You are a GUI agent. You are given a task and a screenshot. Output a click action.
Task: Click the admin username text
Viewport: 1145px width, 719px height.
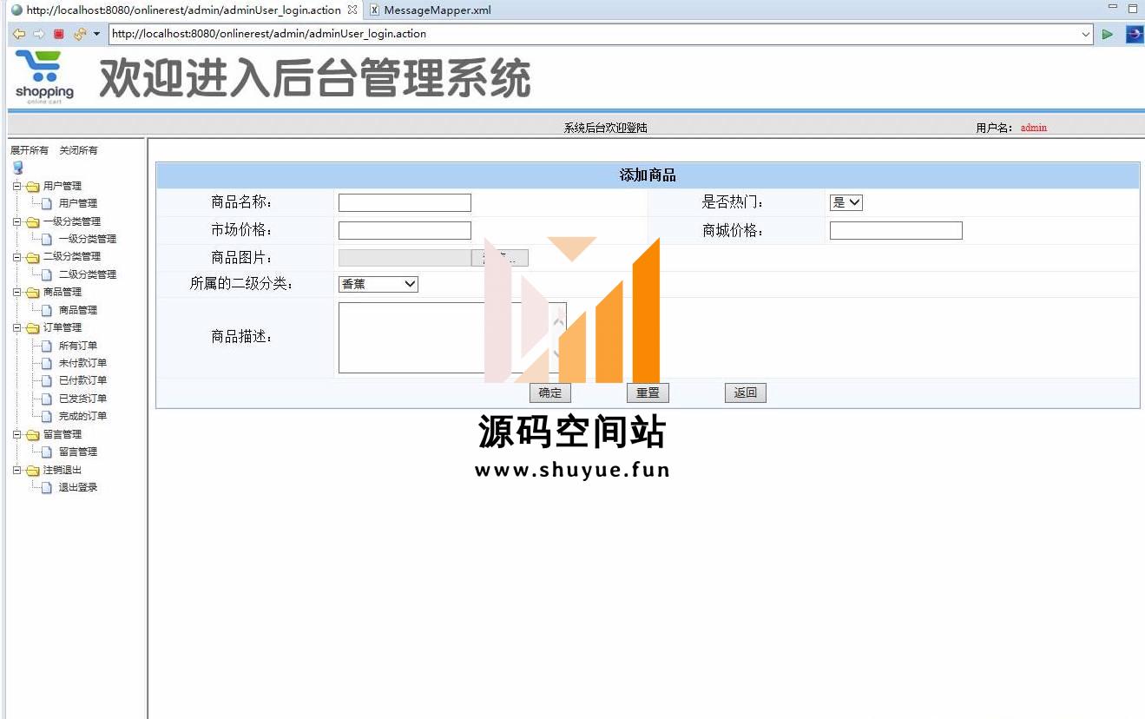(x=1034, y=128)
